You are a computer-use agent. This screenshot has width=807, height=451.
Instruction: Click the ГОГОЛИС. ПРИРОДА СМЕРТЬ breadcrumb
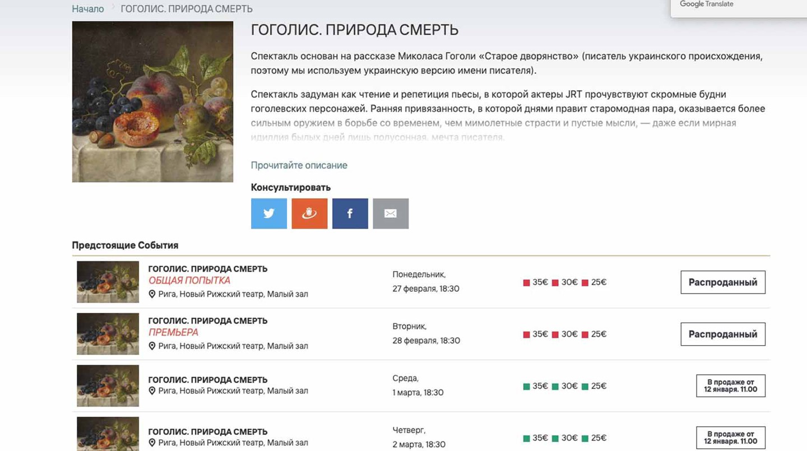(x=187, y=9)
